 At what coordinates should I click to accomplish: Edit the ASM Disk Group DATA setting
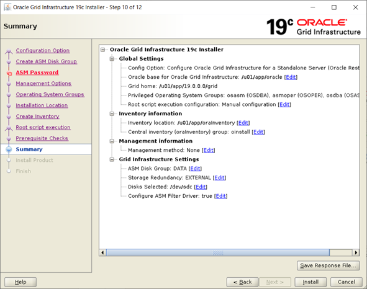tap(195, 169)
